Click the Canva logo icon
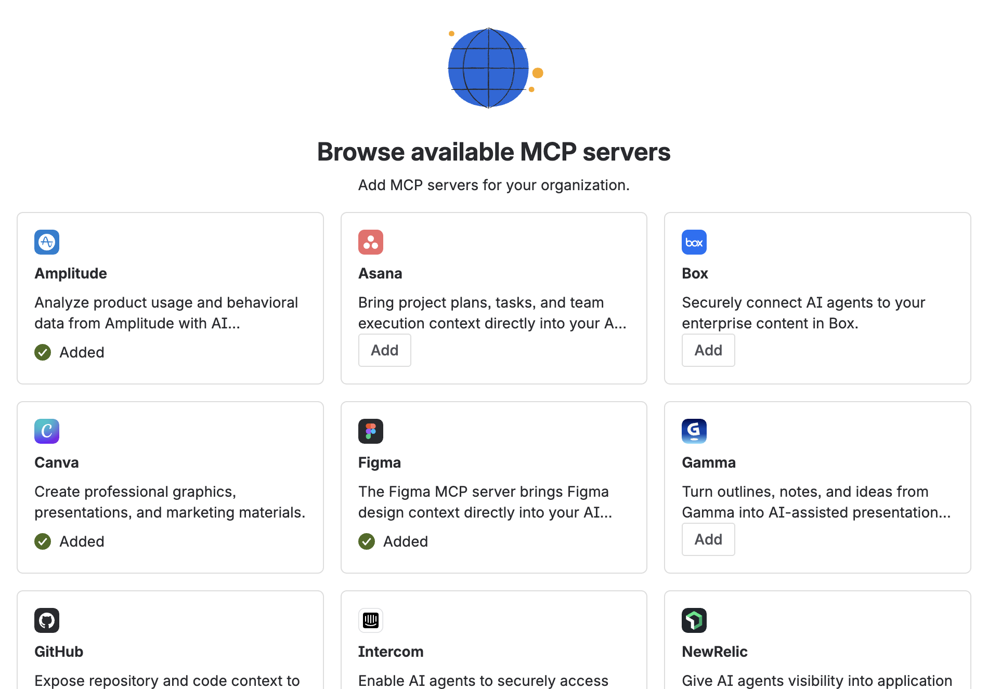Screen dimensions: 988x689 pos(47,431)
